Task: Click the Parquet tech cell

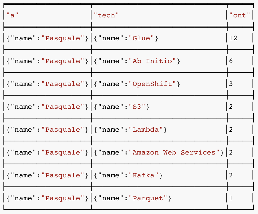Action: point(133,198)
